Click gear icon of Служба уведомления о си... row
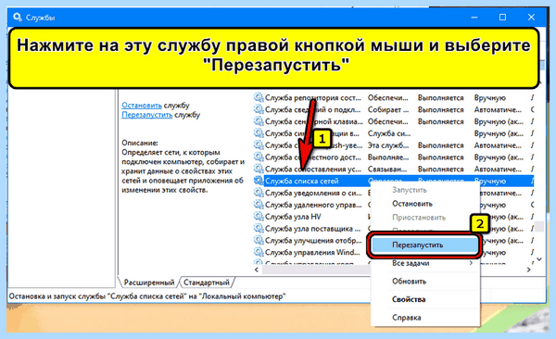556x339 pixels. pos(259,193)
